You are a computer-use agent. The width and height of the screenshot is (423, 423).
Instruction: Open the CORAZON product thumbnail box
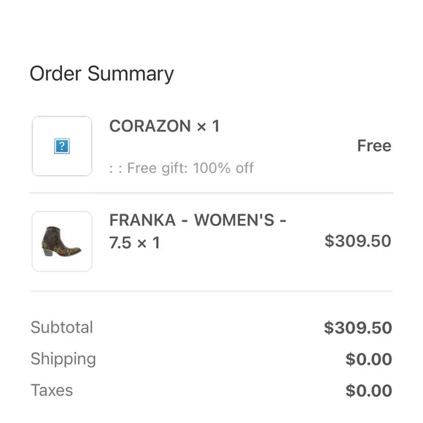tap(62, 146)
